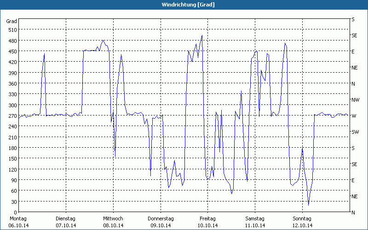
Task: Click the 'SE' compass label beside the 120 gridline
Action: click(354, 164)
